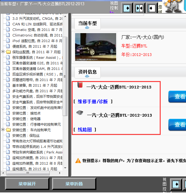Click 菜单折叠 button
The width and height of the screenshot is (186, 194).
[x=74, y=184]
